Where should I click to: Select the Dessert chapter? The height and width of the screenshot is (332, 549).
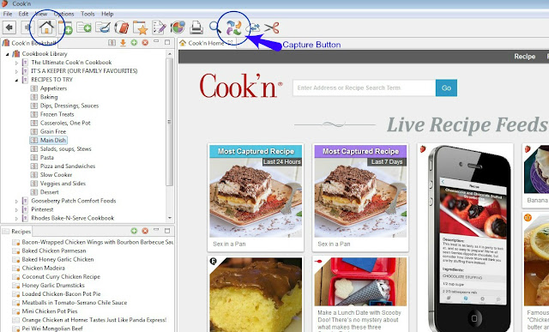tap(50, 192)
